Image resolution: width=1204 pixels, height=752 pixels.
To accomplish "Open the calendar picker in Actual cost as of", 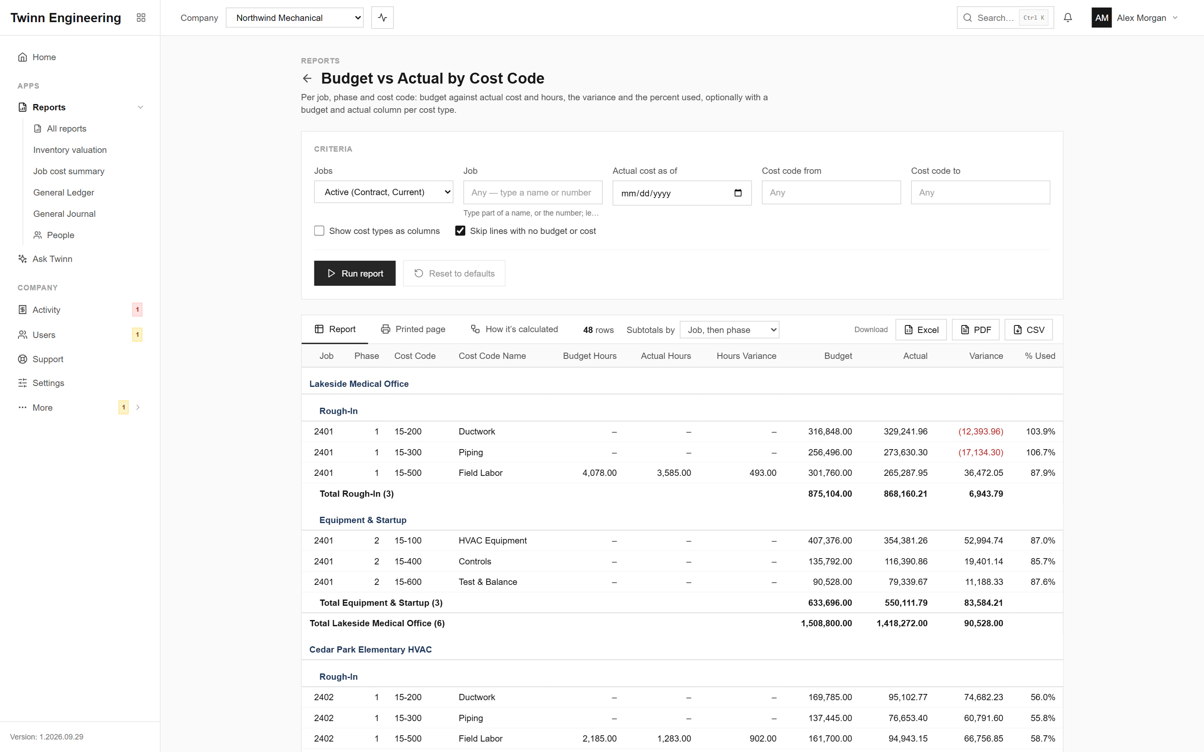I will pos(738,193).
